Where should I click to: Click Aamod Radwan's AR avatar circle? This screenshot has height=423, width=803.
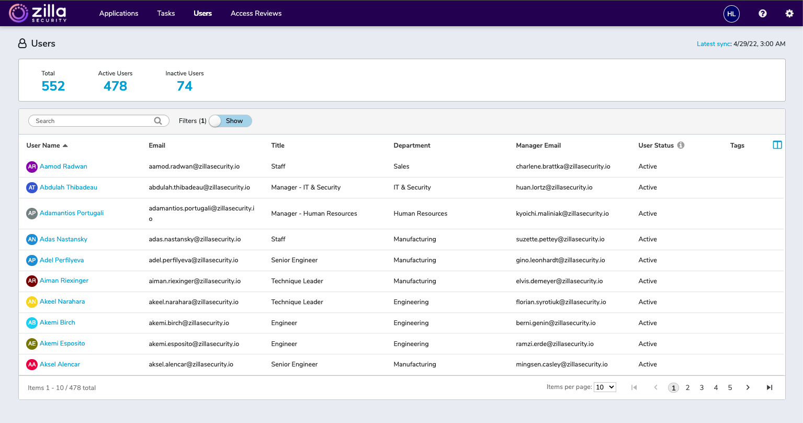point(31,166)
